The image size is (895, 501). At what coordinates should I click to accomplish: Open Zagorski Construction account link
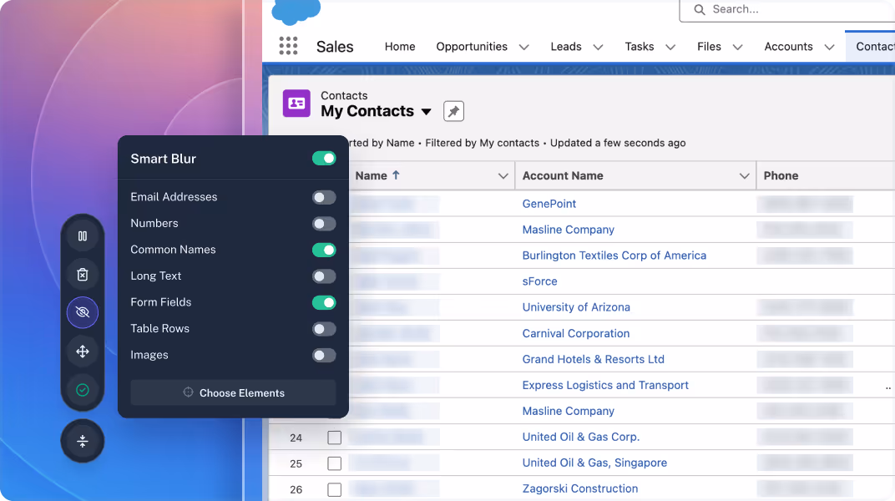pos(580,488)
